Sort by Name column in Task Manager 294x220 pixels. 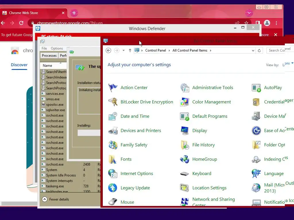pyautogui.click(x=53, y=66)
